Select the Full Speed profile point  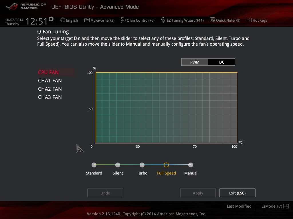[166, 165]
